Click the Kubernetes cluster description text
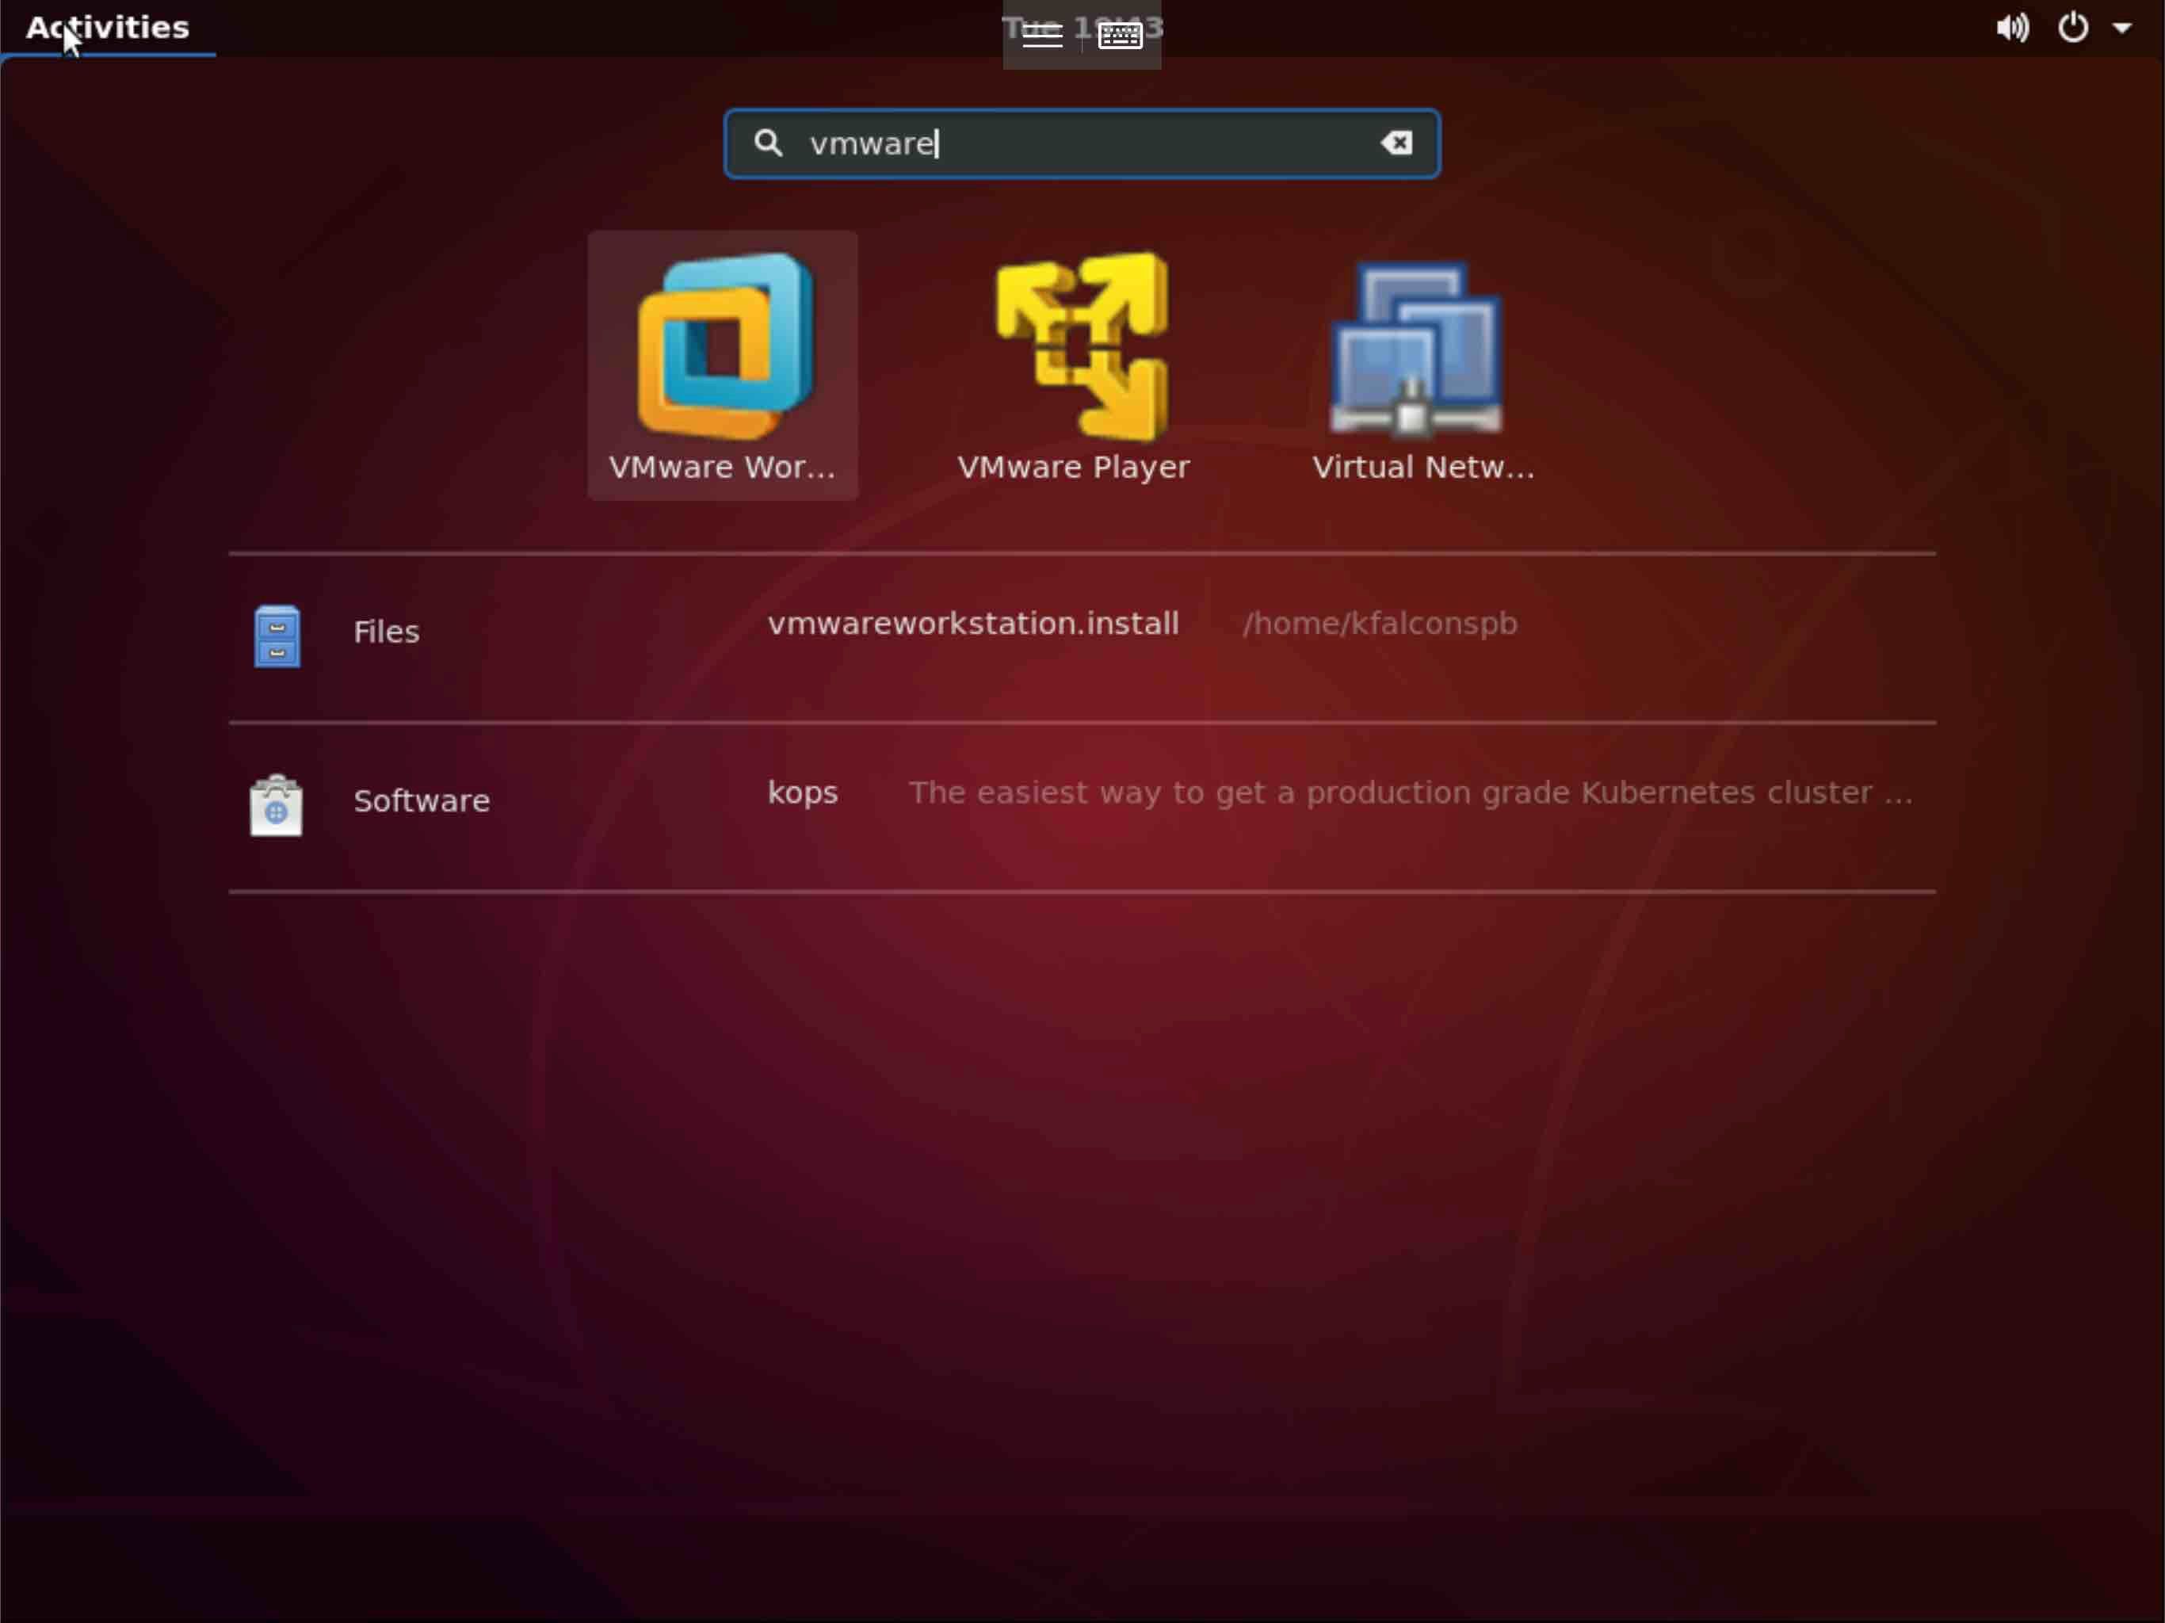This screenshot has width=2165, height=1623. click(x=1411, y=792)
